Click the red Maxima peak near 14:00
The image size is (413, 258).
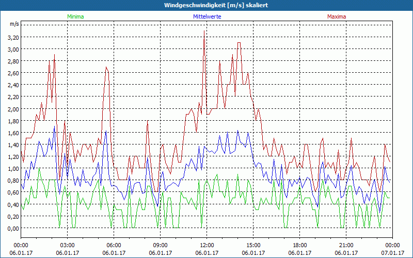coord(239,43)
